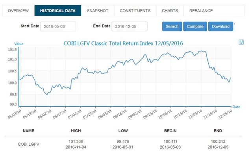Click the save chart image icon
This screenshot has width=252, height=156.
pyautogui.click(x=241, y=42)
